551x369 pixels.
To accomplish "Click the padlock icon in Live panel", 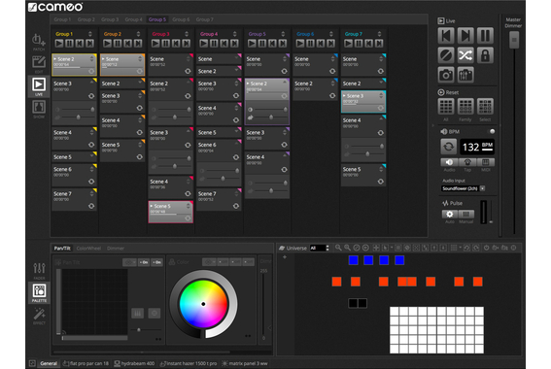I will tap(485, 55).
